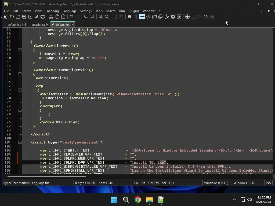This screenshot has height=206, width=275.
Task: Open the ? help menu
Action: pos(159,11)
